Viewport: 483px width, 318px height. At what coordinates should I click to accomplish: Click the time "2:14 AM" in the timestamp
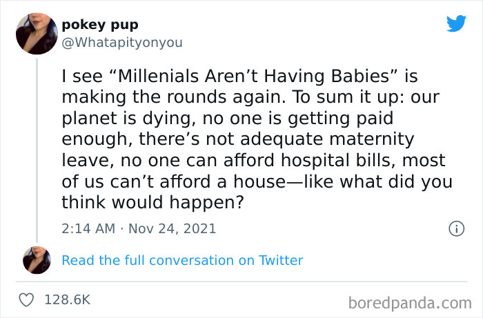(88, 228)
